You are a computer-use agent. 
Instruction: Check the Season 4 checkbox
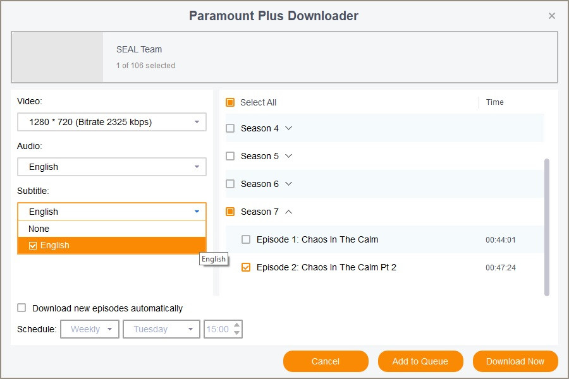point(230,128)
